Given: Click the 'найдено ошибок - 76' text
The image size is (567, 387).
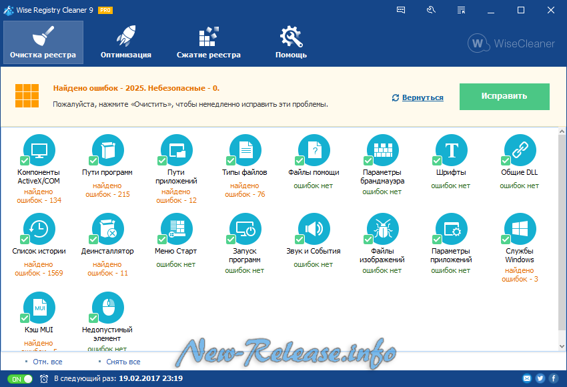Looking at the screenshot, I should [x=245, y=190].
